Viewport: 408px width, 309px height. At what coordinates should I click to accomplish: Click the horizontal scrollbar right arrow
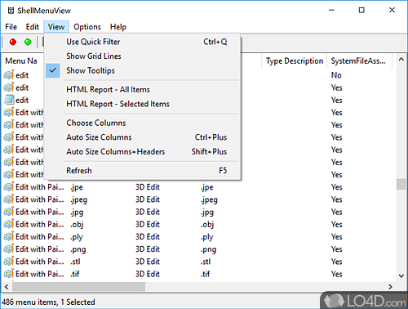click(391, 287)
